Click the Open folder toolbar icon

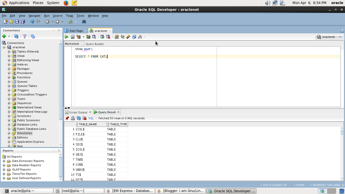tap(11, 22)
